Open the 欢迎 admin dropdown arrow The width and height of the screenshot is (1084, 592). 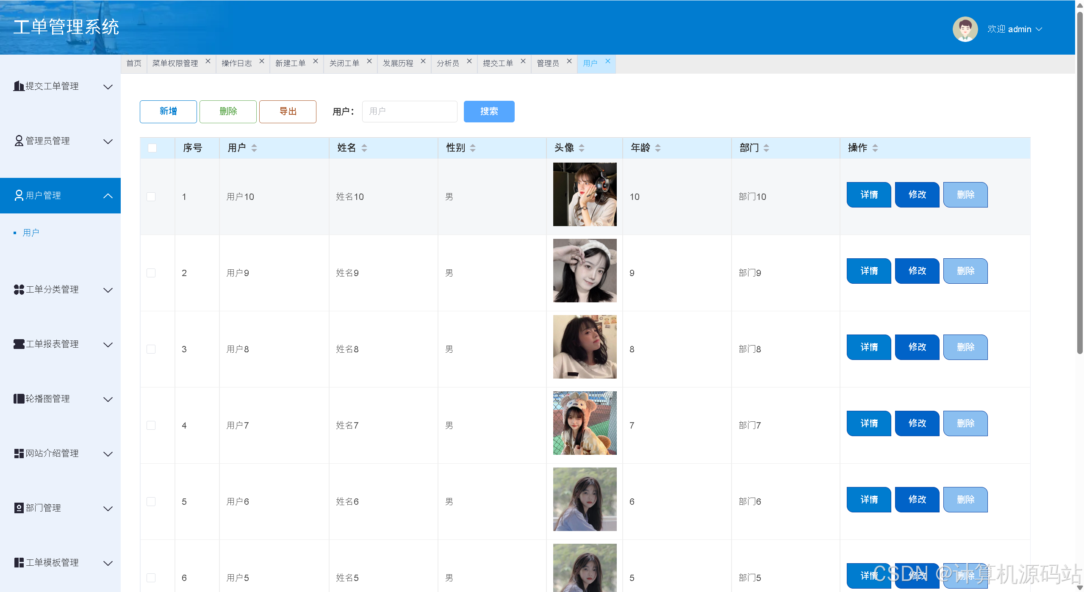point(1039,29)
